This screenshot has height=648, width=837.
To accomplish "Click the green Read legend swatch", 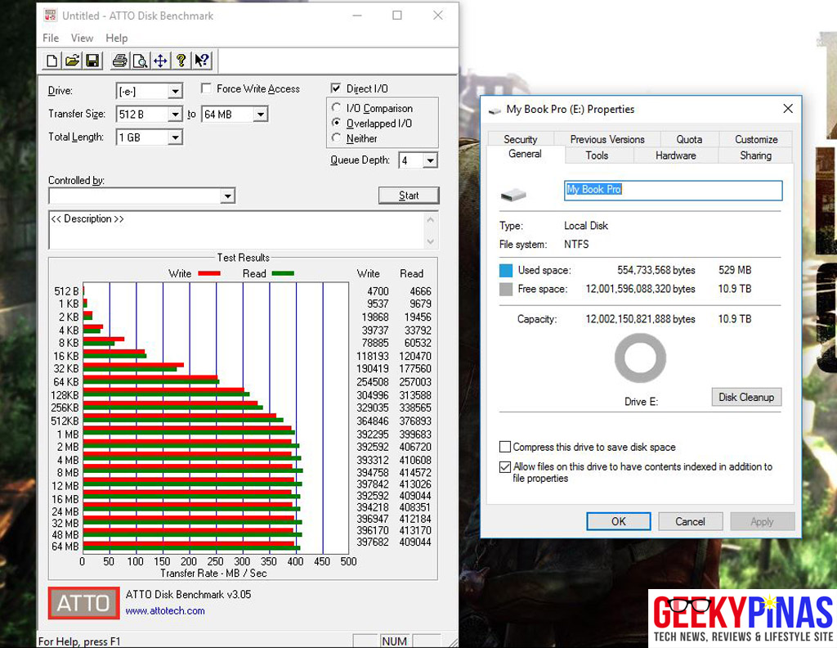I will (283, 273).
